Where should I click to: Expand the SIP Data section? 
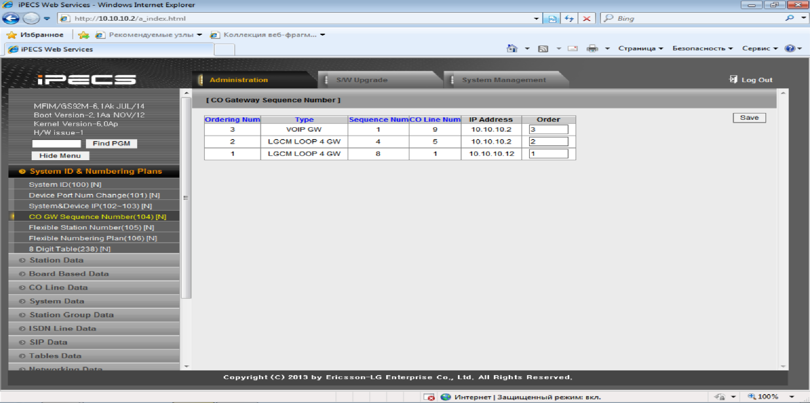(48, 342)
